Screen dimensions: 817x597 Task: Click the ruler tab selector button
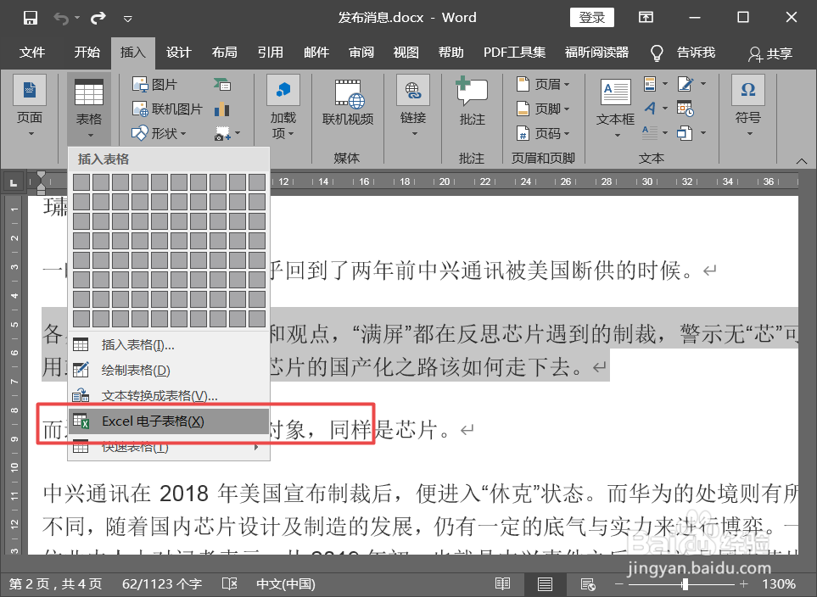[14, 182]
